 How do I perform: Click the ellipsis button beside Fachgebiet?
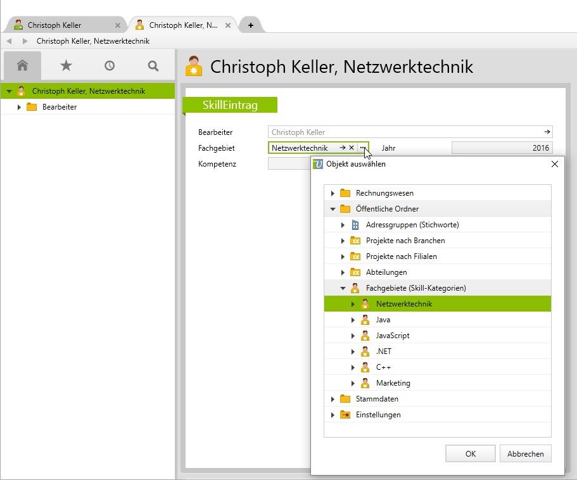[362, 148]
